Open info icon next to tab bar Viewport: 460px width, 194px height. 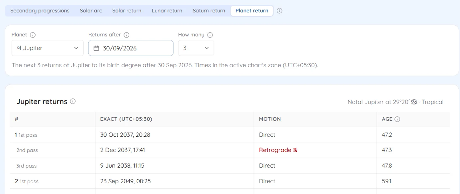point(280,10)
